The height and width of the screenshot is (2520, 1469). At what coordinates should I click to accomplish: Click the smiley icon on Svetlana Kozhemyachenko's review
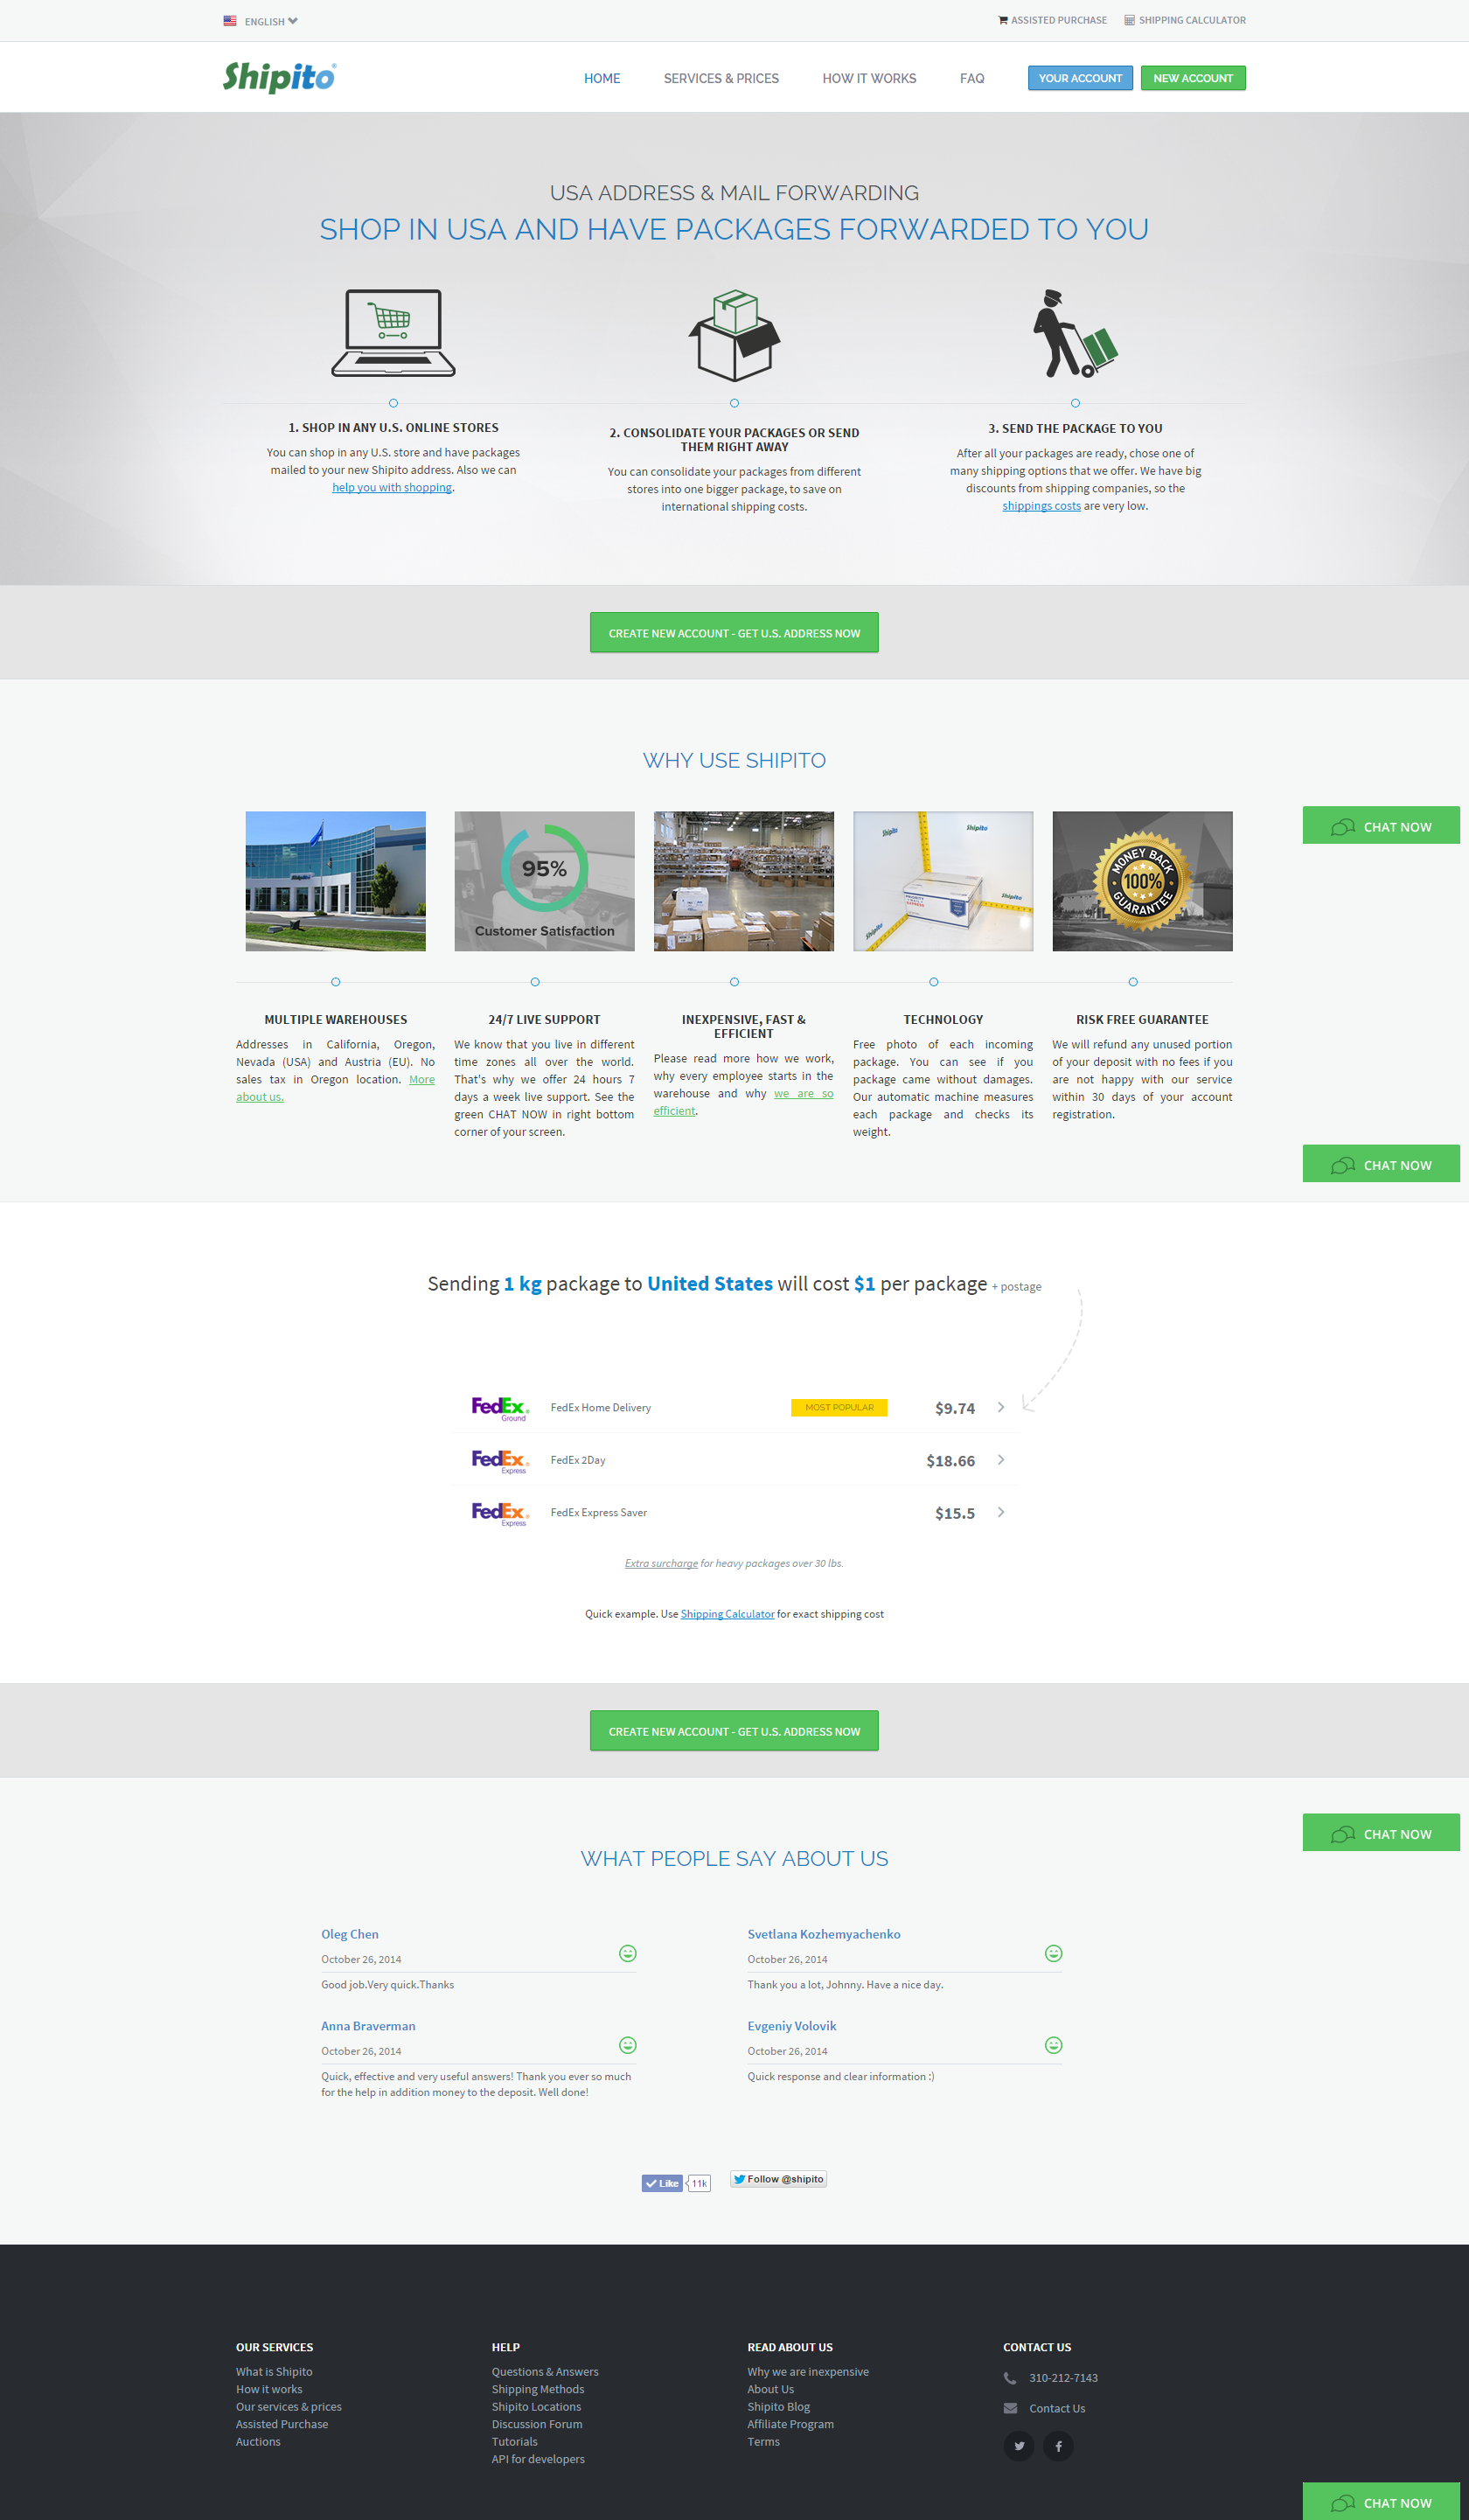coord(1053,1953)
